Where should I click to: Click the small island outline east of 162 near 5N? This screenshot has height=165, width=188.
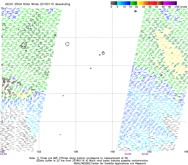(x=161, y=75)
